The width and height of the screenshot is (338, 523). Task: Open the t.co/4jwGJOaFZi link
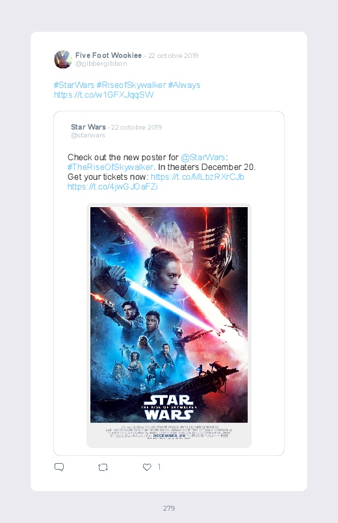click(112, 186)
